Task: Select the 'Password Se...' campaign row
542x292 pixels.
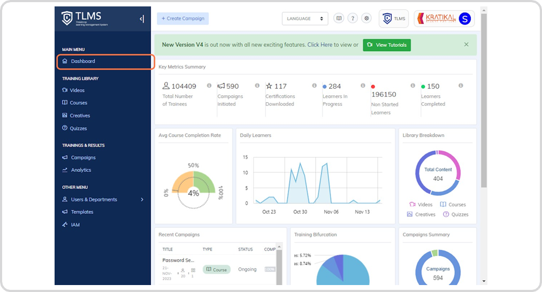Action: 219,268
